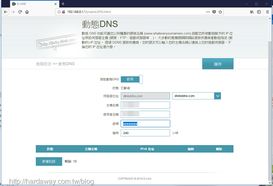Image resolution: width=273 pixels, height=186 pixels.
Task: Open the browser home page
Action: (27, 12)
